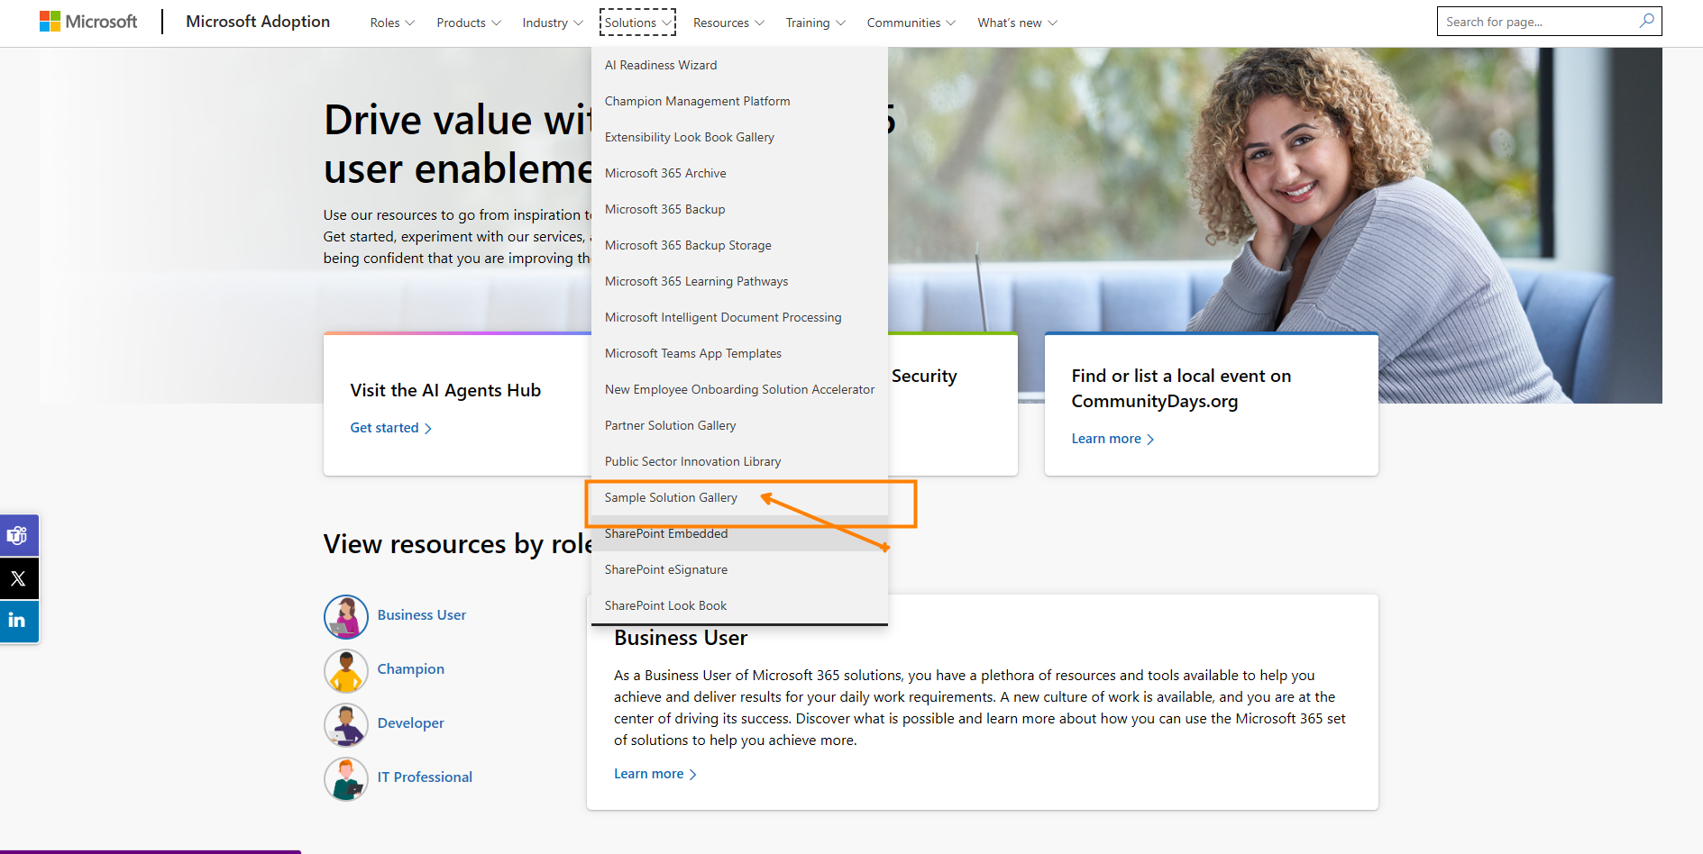Viewport: 1703px width, 854px height.
Task: Click 'Find or list a local event' heading
Action: coord(1181,388)
